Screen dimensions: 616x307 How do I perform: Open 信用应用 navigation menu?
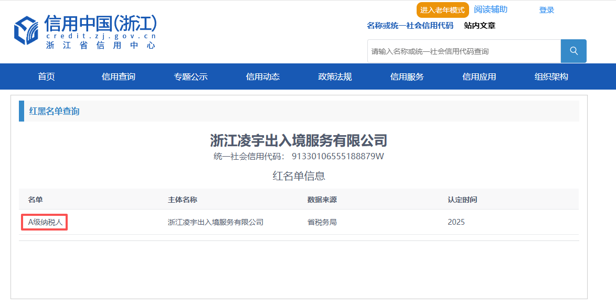[x=479, y=77]
